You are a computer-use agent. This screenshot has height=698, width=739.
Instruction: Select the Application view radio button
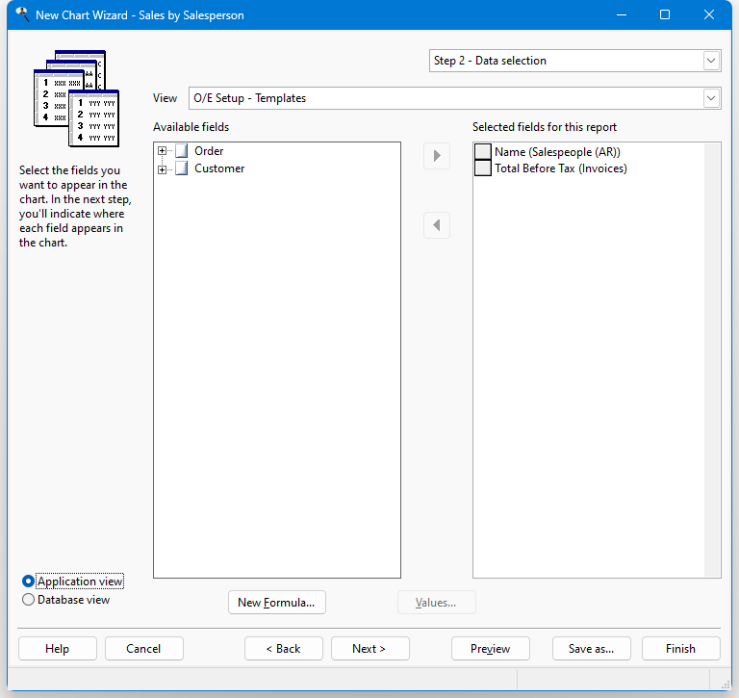(28, 582)
